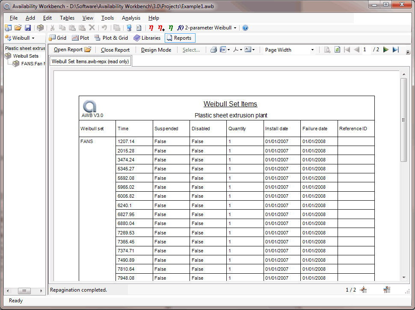Select the Weibull Set Items.awb-repx tab
The width and height of the screenshot is (415, 310).
pos(90,61)
